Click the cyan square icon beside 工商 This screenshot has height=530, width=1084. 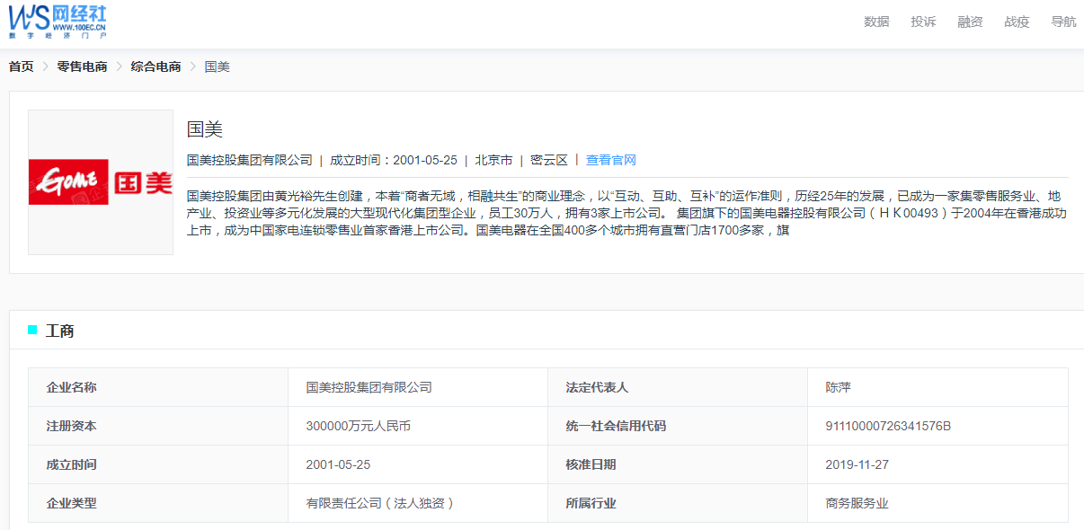32,330
